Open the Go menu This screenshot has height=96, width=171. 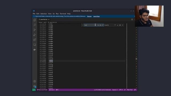pos(54,14)
